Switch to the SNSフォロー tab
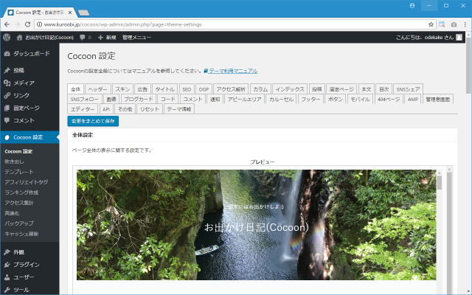The width and height of the screenshot is (472, 295). click(x=84, y=99)
